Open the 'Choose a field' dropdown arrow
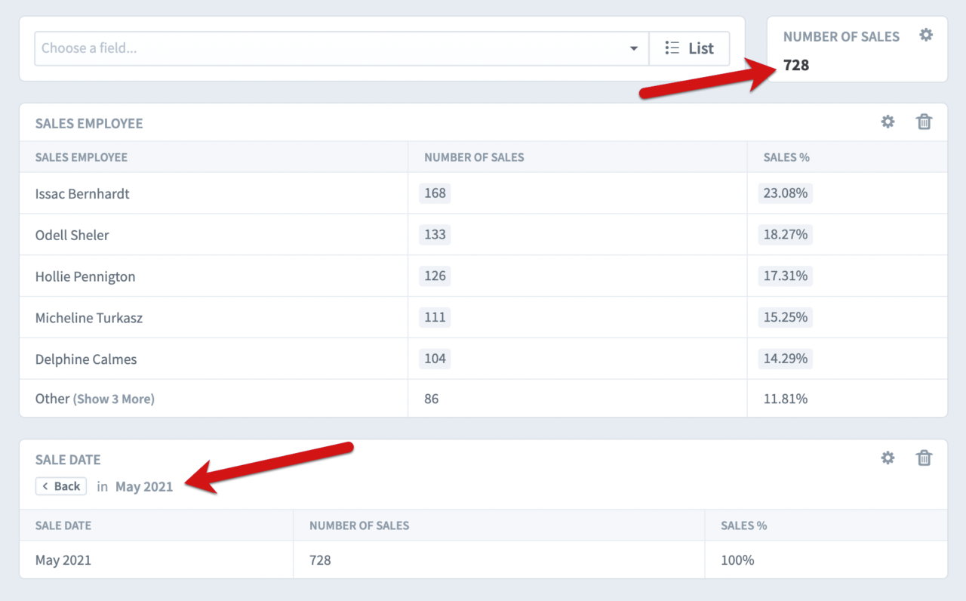 point(634,48)
